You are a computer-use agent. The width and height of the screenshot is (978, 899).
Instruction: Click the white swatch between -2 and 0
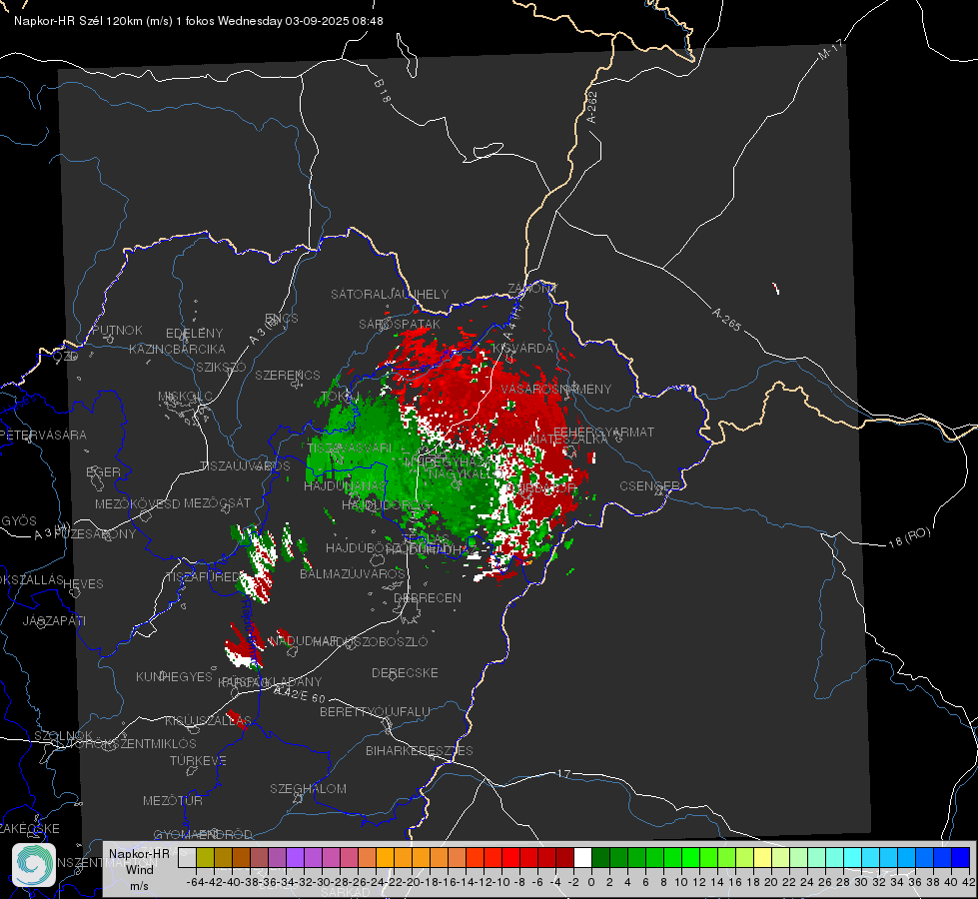click(582, 858)
